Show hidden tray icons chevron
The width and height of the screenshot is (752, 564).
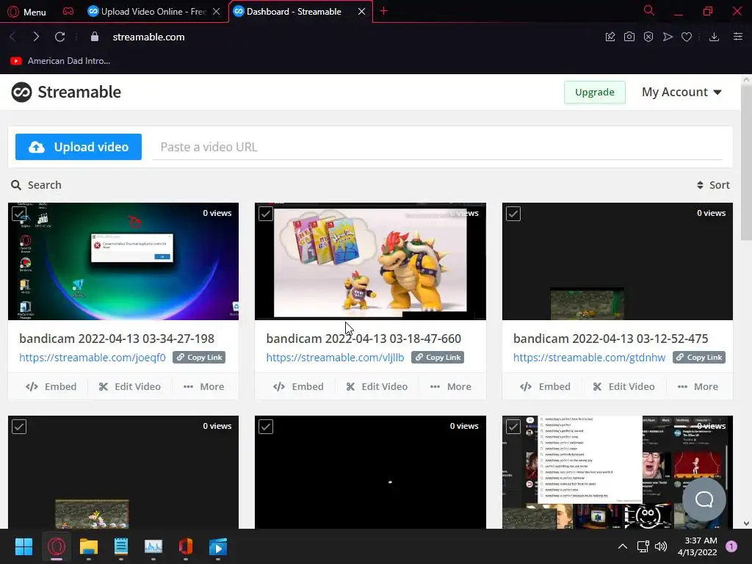[x=623, y=546]
